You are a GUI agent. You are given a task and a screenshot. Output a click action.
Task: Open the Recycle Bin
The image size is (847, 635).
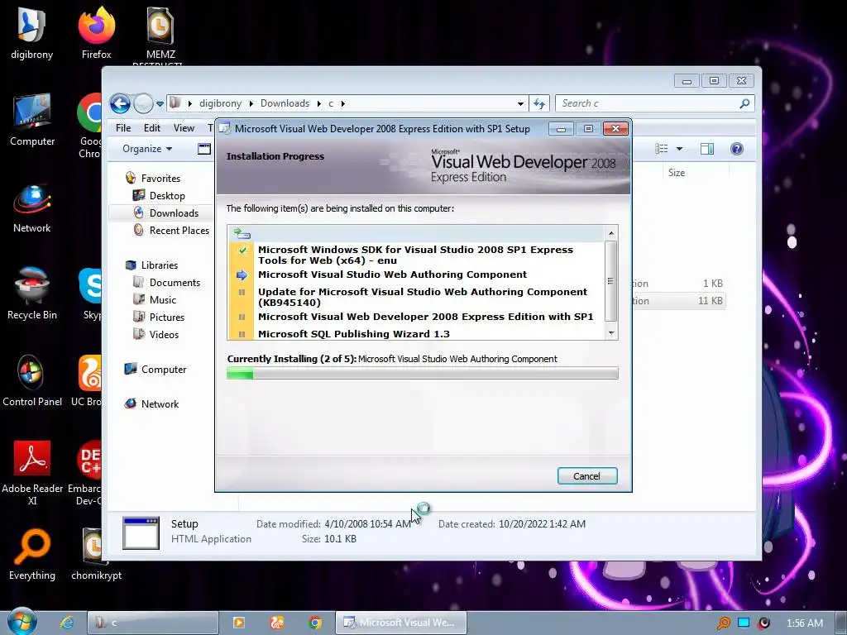(32, 294)
